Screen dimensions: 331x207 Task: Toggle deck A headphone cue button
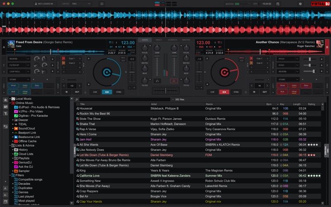click(157, 81)
